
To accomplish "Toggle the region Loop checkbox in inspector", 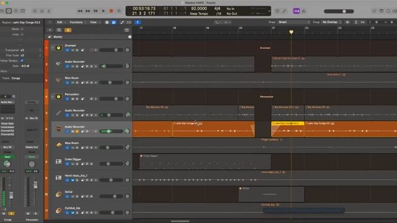I will (x=22, y=35).
